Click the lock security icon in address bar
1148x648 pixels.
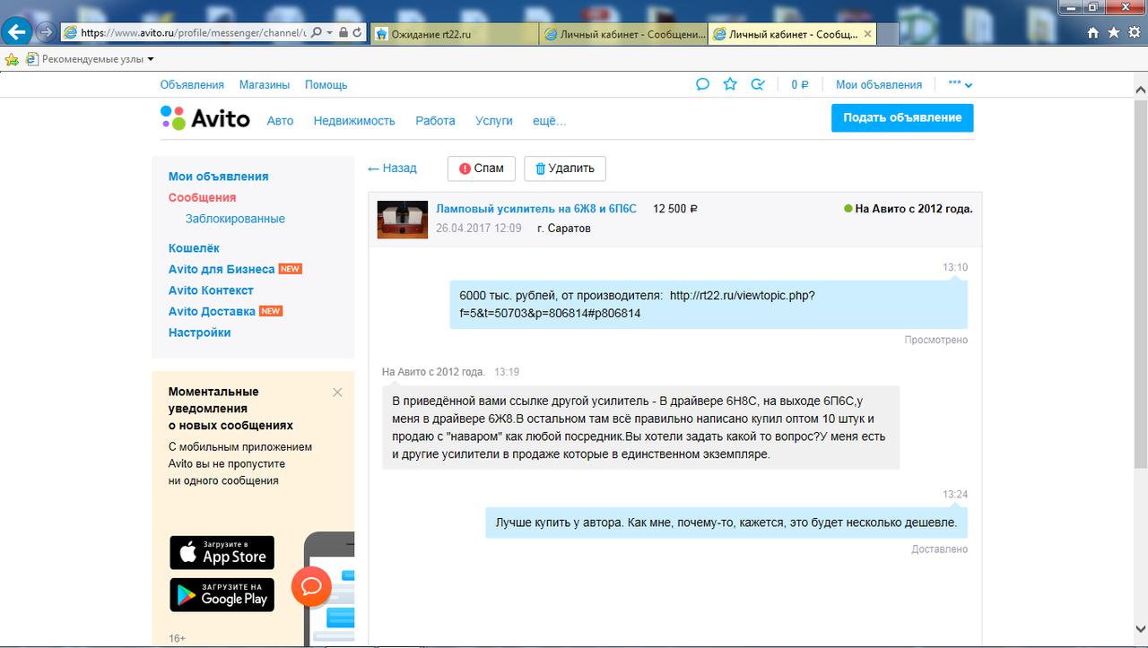[344, 32]
